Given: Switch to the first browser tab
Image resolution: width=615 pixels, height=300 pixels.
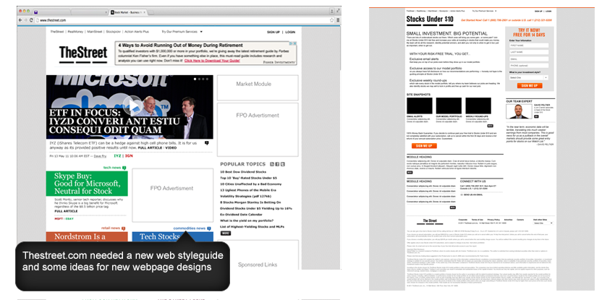Looking at the screenshot, I should point(51,12).
